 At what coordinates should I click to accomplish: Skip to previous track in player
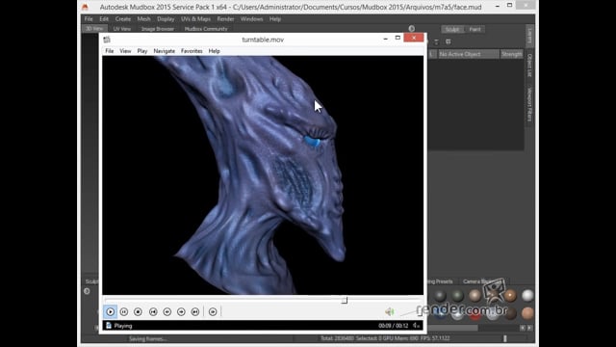(153, 311)
